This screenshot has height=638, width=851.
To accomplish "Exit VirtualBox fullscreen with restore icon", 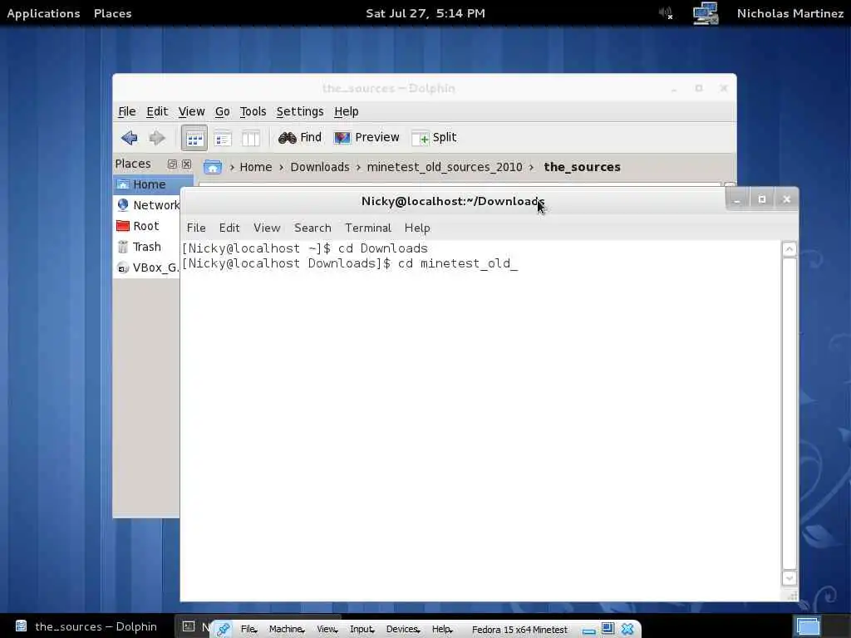I will coord(608,629).
